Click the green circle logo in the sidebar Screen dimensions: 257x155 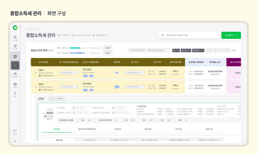coord(15,27)
